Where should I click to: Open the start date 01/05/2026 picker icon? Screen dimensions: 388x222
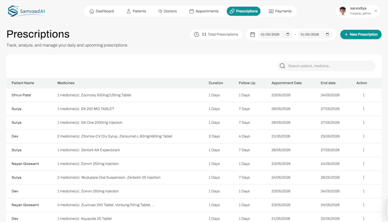[288, 34]
